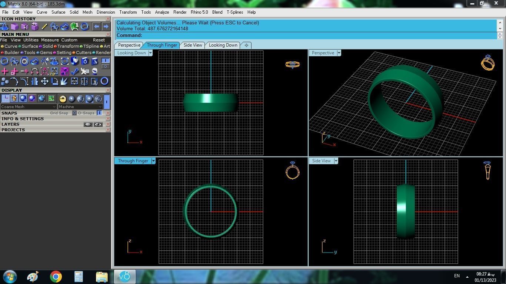Open Measure in the Main Menu bar
The height and width of the screenshot is (284, 506).
coord(50,40)
